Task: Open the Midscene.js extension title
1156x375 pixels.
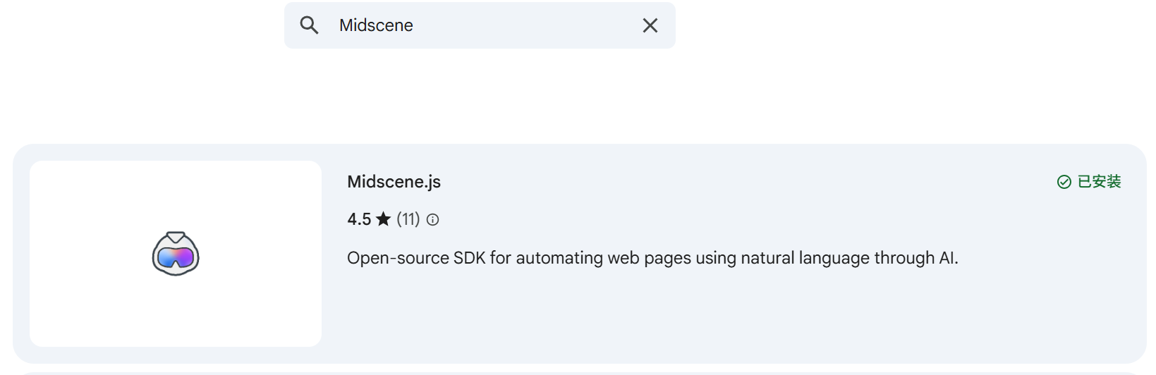Action: (394, 182)
